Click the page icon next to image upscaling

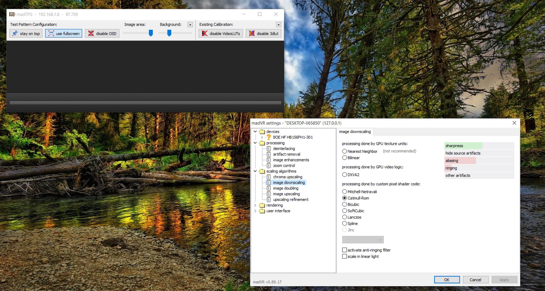click(269, 194)
